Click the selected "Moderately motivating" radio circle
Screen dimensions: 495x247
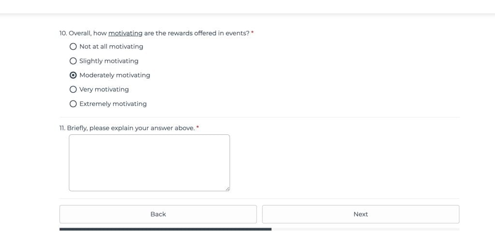coord(73,75)
